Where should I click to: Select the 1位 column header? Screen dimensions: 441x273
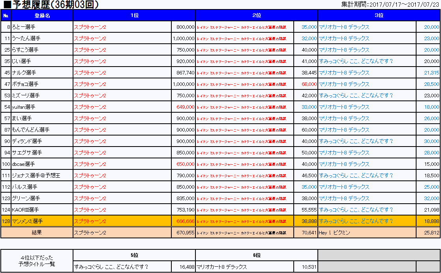click(x=134, y=15)
